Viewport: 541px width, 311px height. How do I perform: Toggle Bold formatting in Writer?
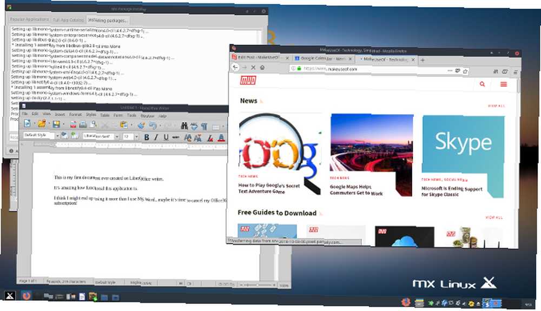pyautogui.click(x=147, y=137)
